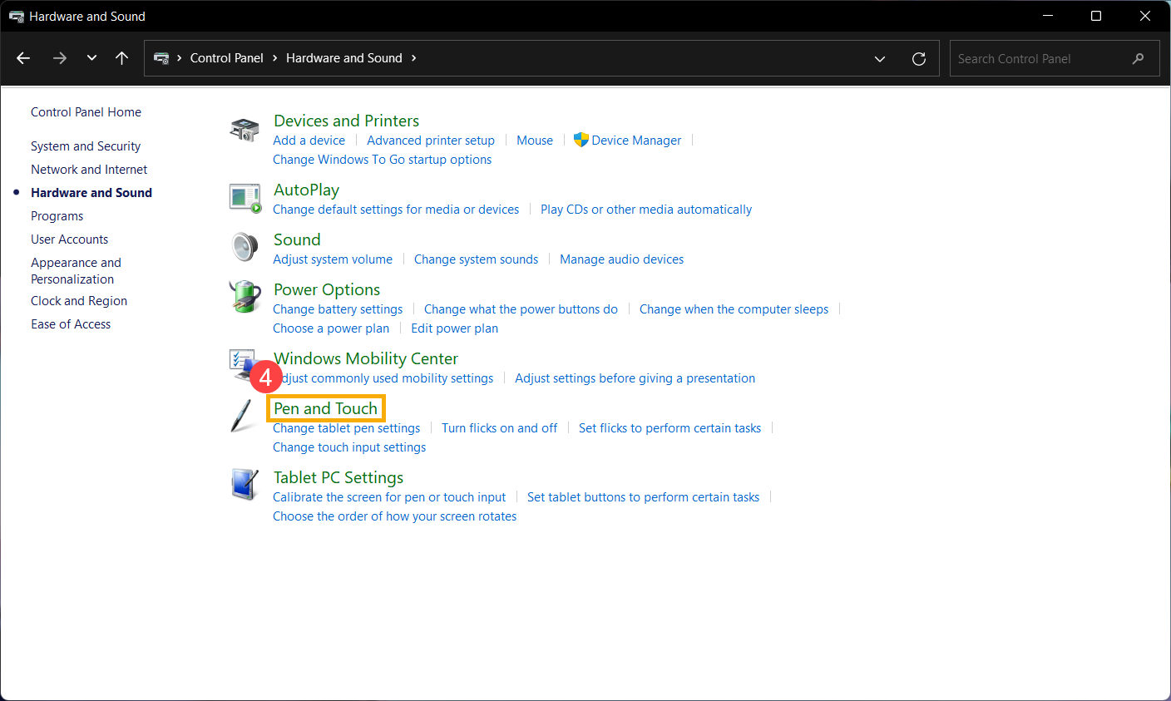Viewport: 1171px width, 701px height.
Task: Go to Control Panel Home
Action: [x=86, y=112]
